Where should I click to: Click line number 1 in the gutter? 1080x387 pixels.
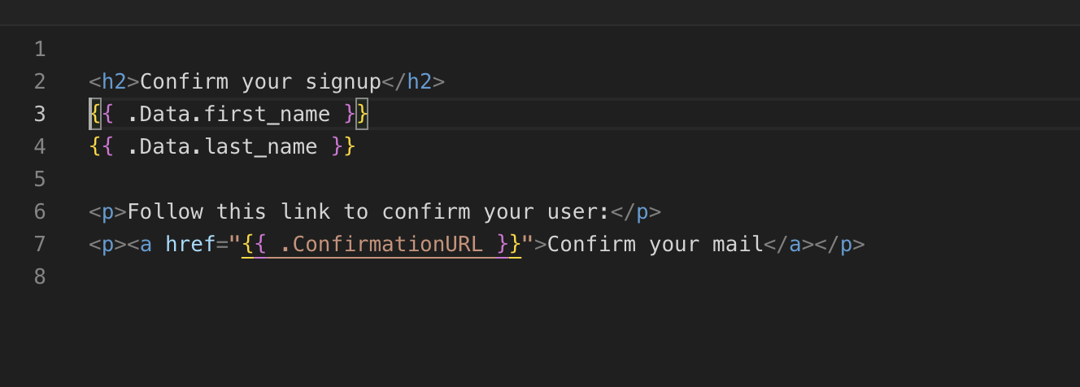tap(40, 50)
